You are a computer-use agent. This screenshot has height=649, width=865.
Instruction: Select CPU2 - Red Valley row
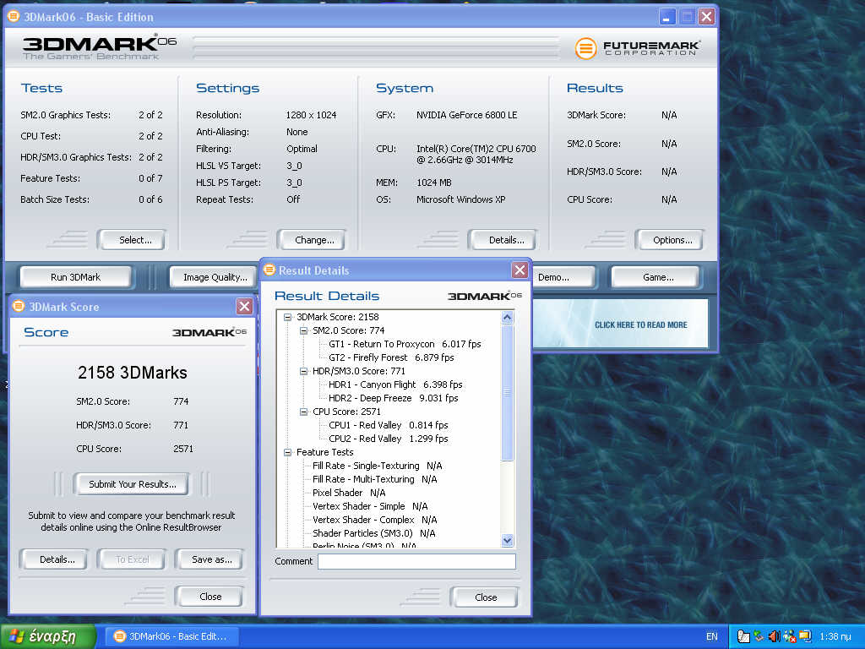click(388, 439)
